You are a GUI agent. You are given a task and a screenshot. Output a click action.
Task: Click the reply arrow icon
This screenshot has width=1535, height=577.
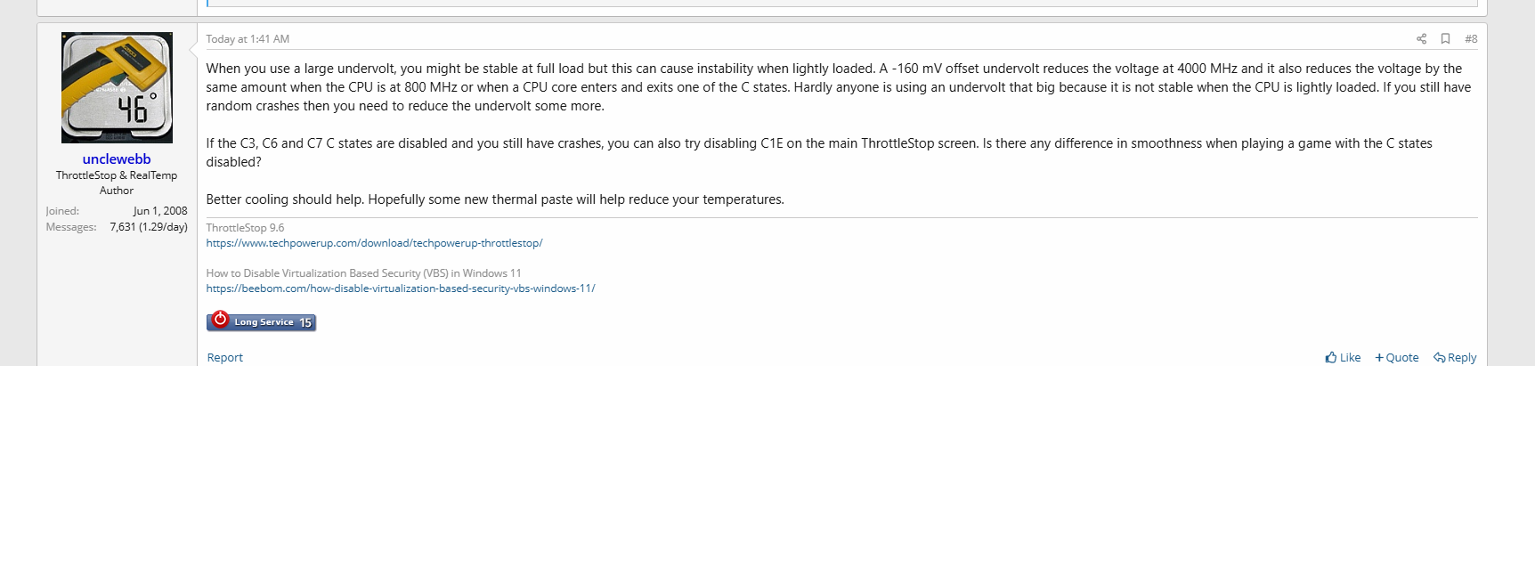click(1439, 357)
